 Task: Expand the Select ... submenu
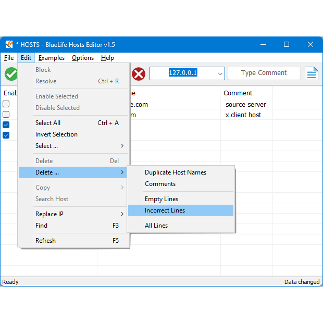point(73,146)
